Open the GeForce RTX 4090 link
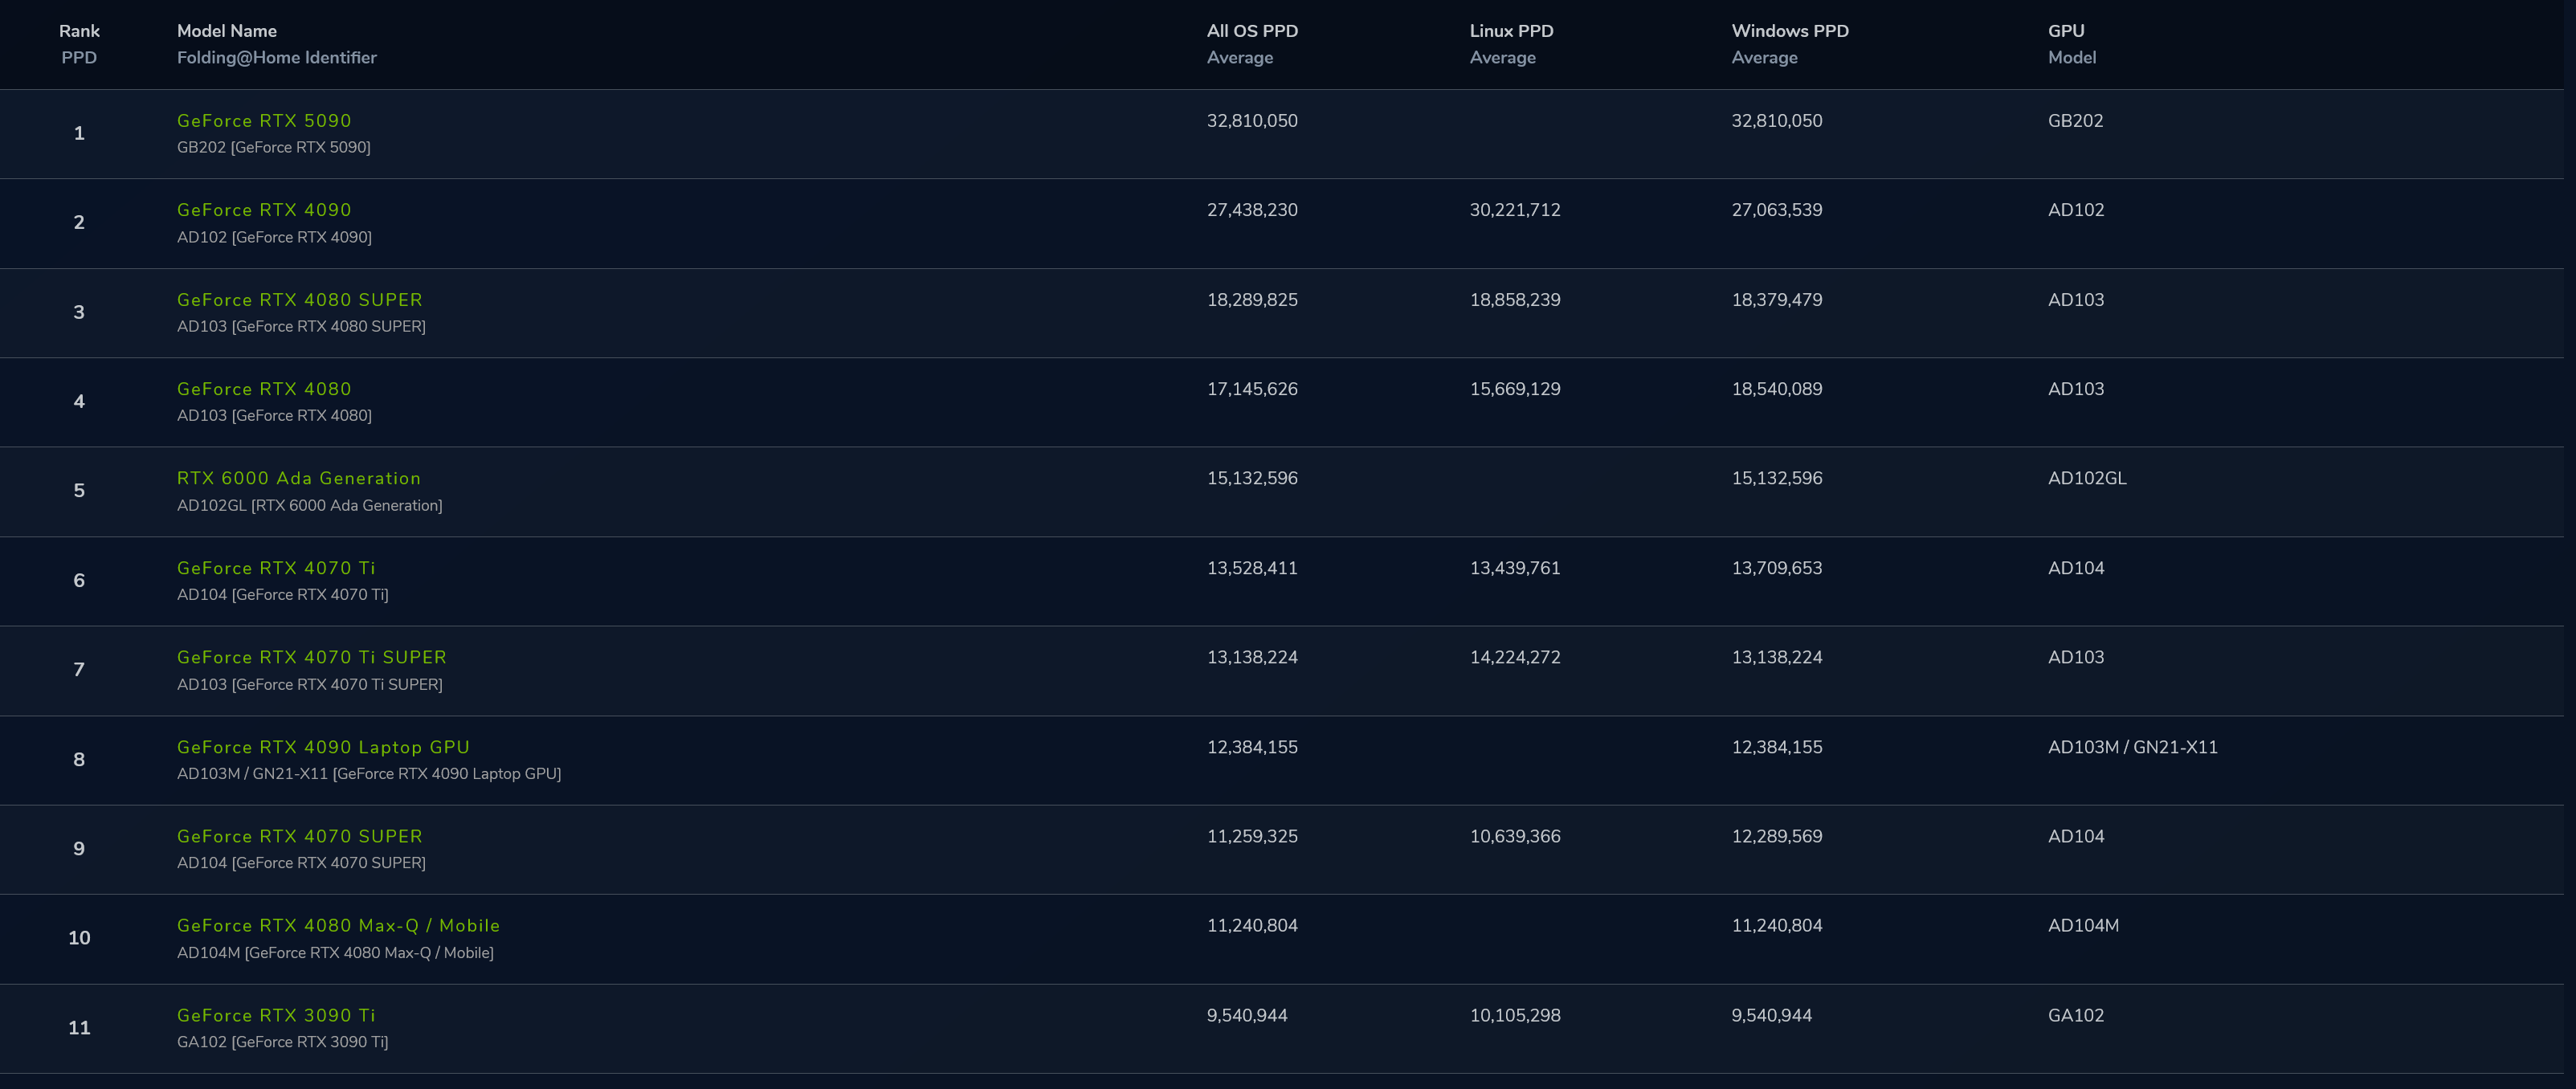This screenshot has height=1089, width=2576. pos(264,210)
